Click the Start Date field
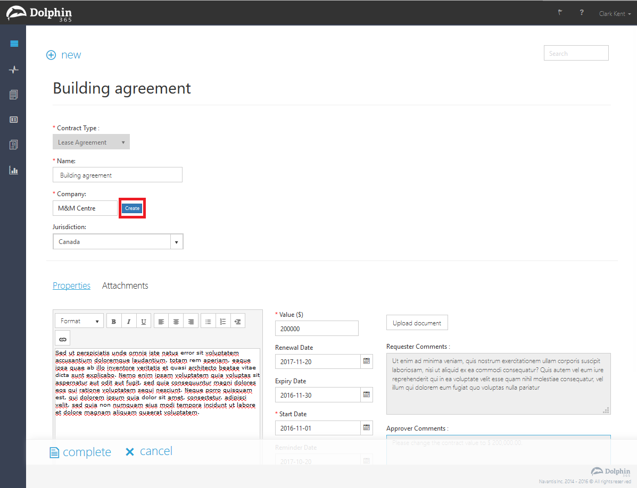637x488 pixels. pyautogui.click(x=318, y=427)
